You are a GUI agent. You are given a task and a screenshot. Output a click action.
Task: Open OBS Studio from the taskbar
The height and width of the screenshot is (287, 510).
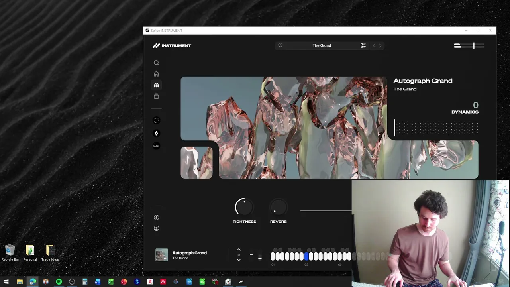(x=72, y=282)
